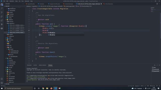Switch to the DEBUG CONSOLE panel tab
This screenshot has height=90, width=161.
click(x=43, y=65)
